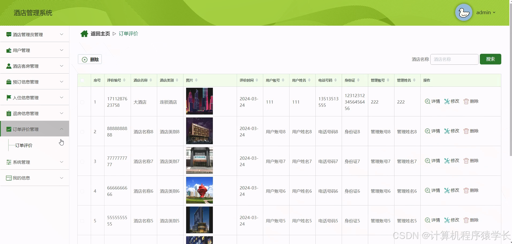This screenshot has width=512, height=244.
Task: Click the trash icon for 酒店名称8
Action: (x=466, y=131)
